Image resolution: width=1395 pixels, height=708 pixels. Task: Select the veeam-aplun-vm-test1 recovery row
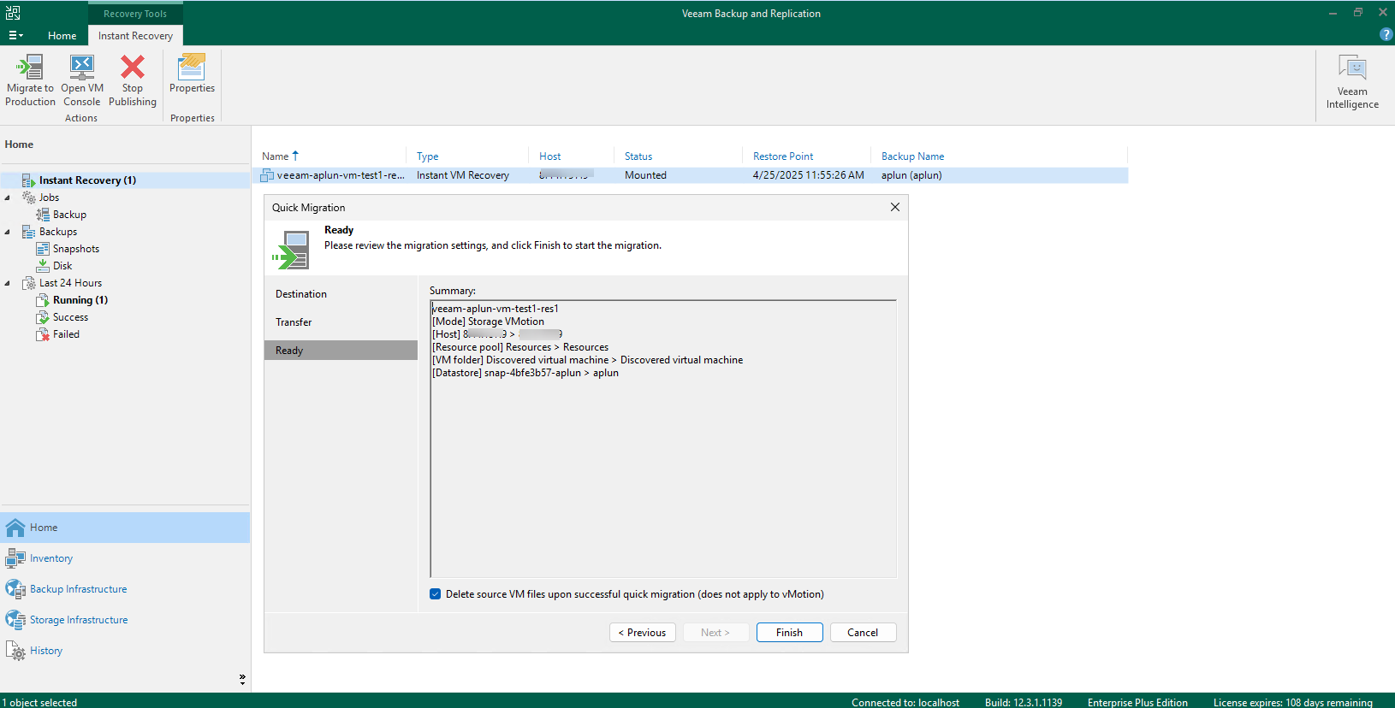click(694, 175)
